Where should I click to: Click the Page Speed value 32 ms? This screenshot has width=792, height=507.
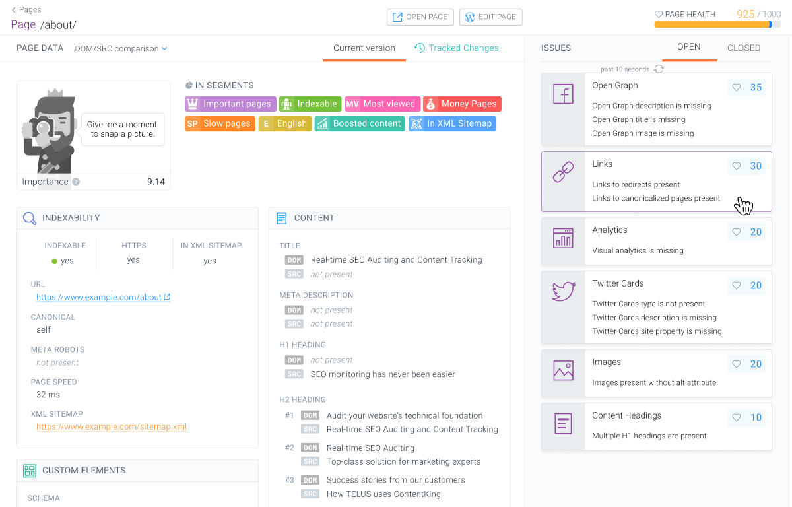coord(48,395)
